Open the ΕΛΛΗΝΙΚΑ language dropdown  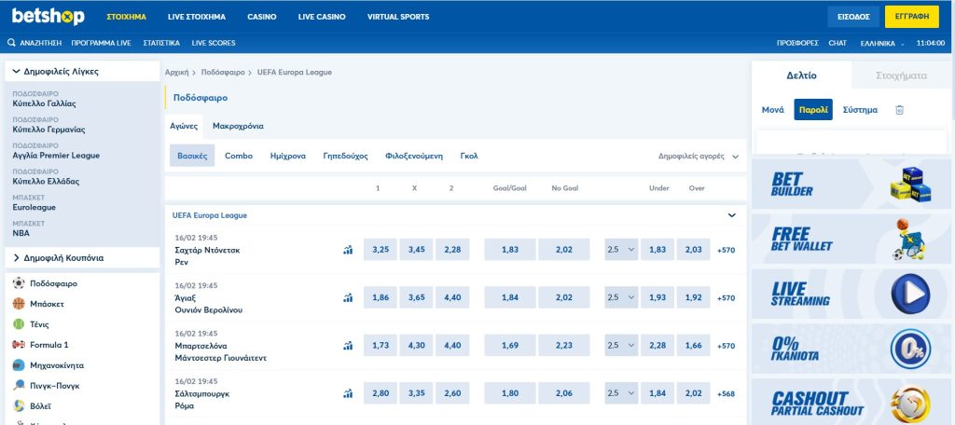(882, 43)
